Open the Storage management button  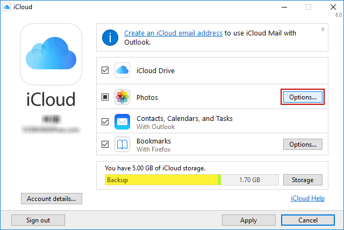(303, 180)
